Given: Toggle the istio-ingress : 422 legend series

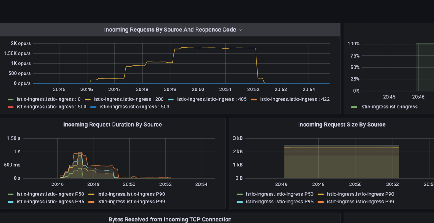Looking at the screenshot, I should (295, 99).
